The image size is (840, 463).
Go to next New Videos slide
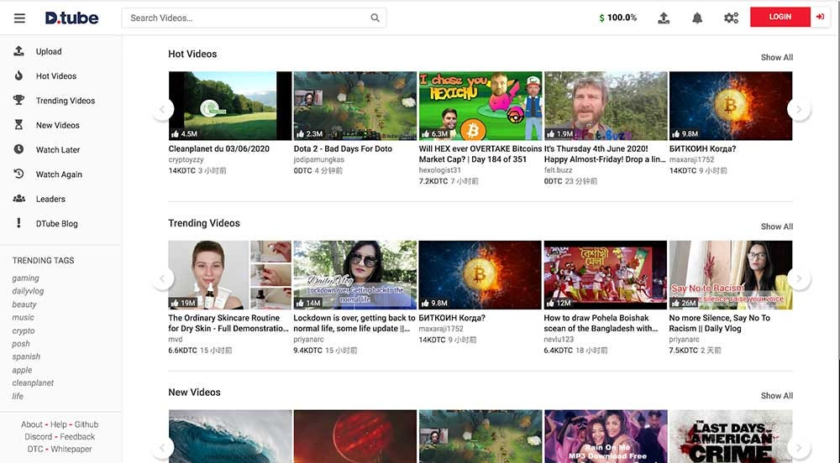tap(799, 448)
